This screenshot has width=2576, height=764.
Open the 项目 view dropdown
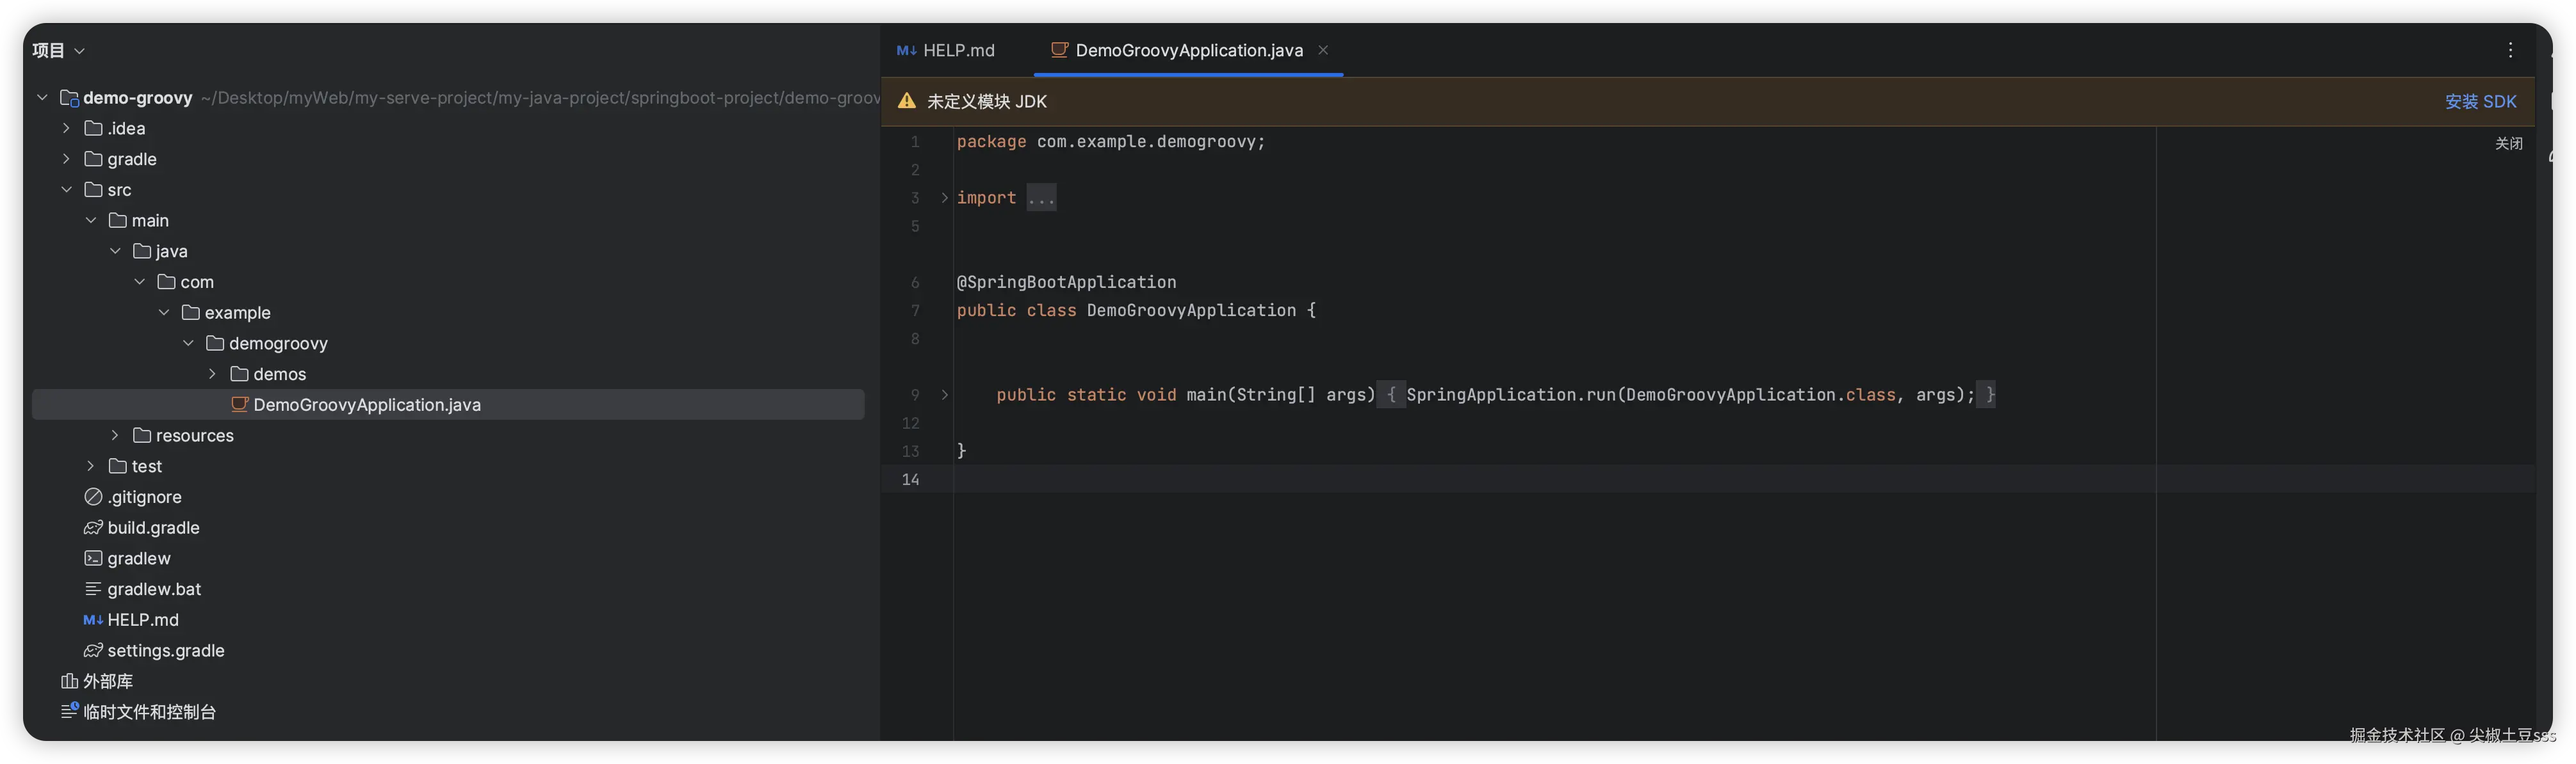pyautogui.click(x=58, y=50)
